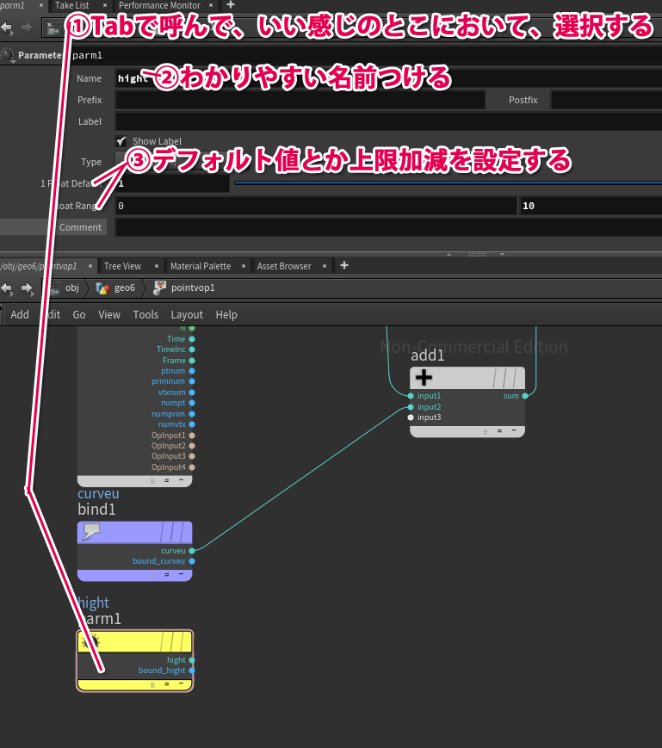
Task: Collapse the parm1 node with minus
Action: pos(181,684)
